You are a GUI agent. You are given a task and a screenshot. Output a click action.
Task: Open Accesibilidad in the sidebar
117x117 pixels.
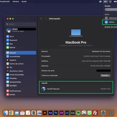click(21, 56)
